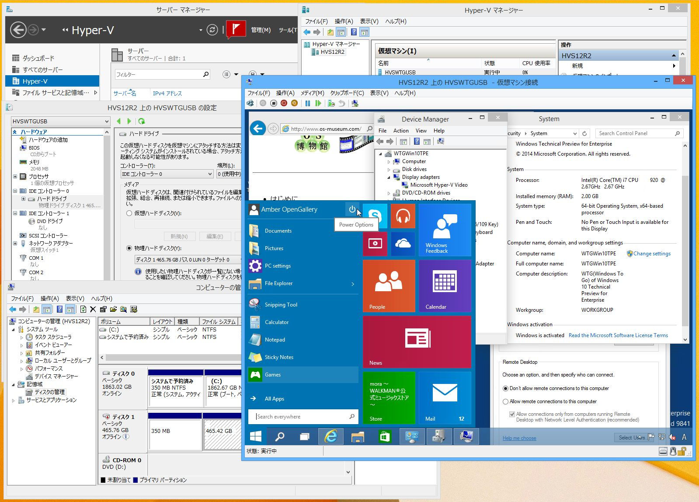Viewport: 699px width, 502px height.
Task: Open the Music headphones tile
Action: pos(403,216)
